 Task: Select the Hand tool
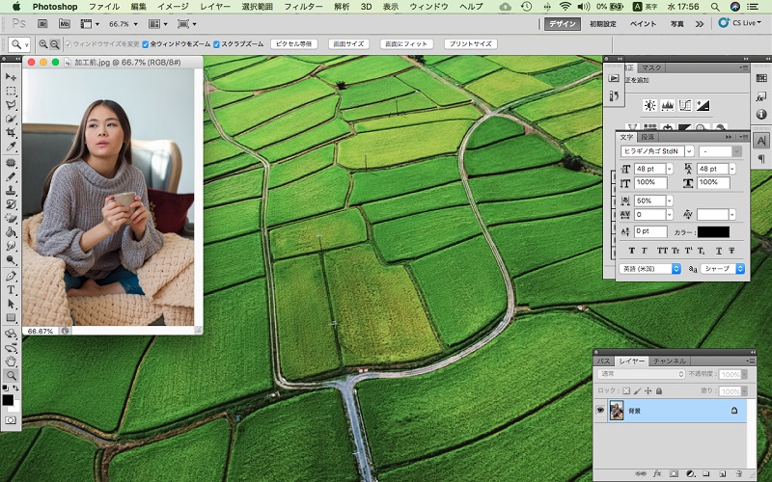(x=11, y=361)
